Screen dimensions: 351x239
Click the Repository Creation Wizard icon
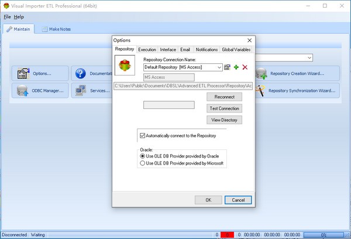click(x=261, y=74)
